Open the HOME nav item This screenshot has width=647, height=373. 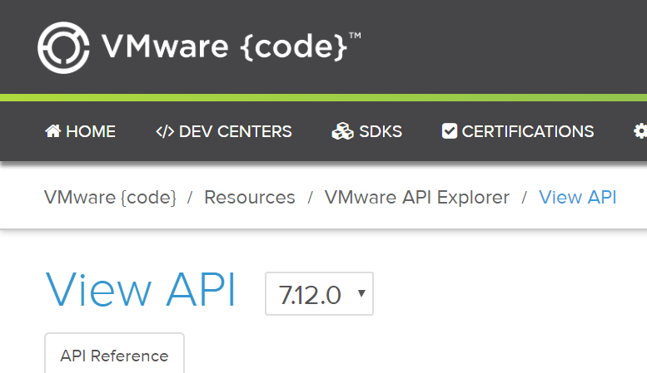(81, 131)
